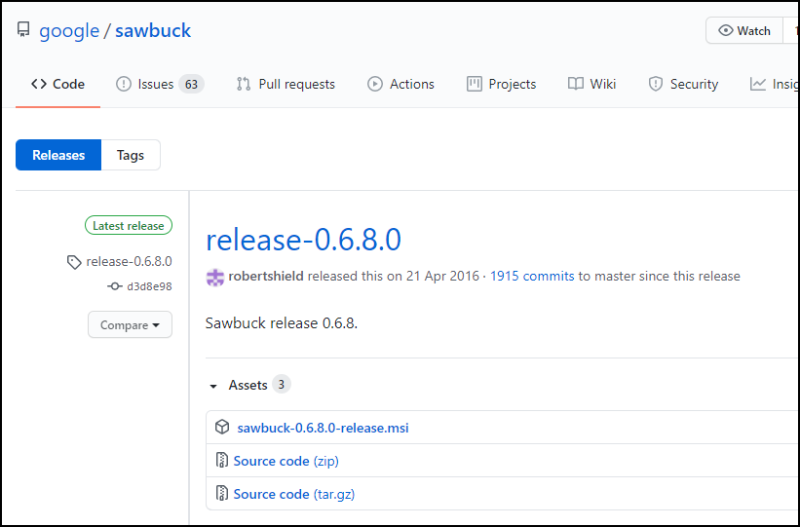
Task: Open the Actions tab
Action: (x=400, y=84)
